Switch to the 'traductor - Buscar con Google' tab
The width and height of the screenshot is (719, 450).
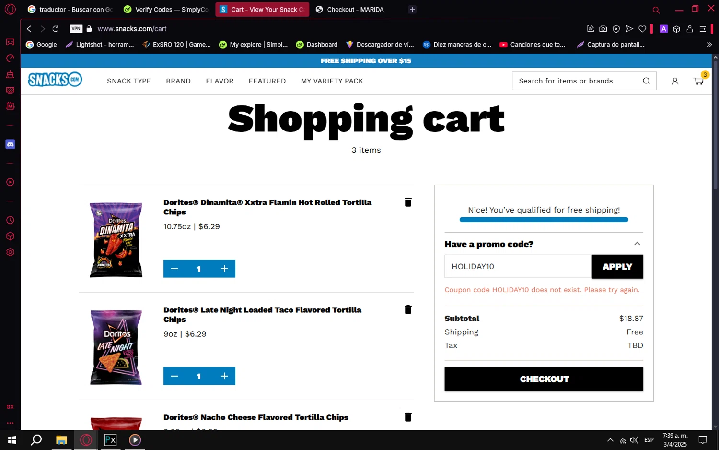[x=70, y=9]
